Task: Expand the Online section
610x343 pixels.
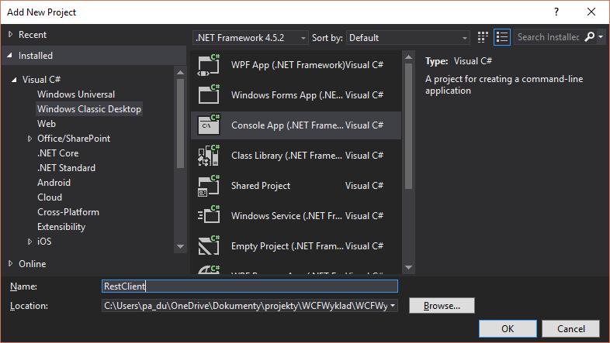Action: tap(11, 263)
